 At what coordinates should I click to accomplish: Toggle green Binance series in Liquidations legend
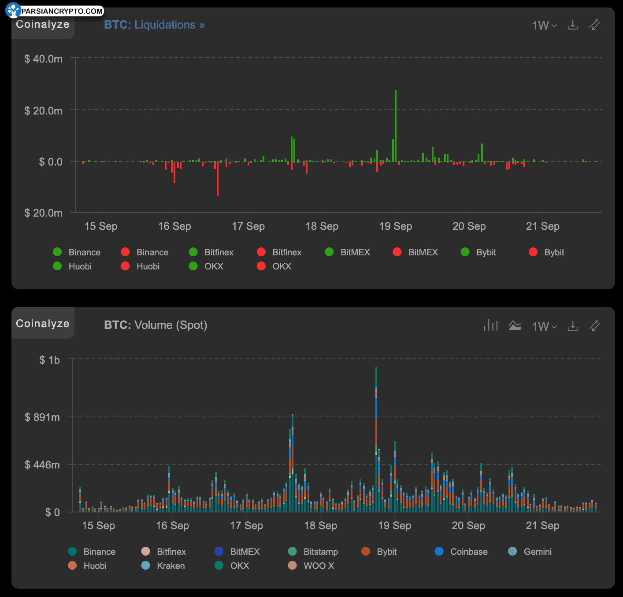tap(77, 252)
